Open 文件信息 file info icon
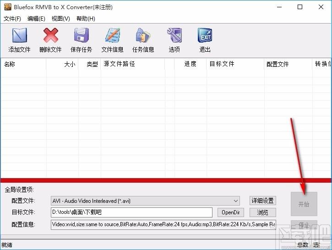 113,35
